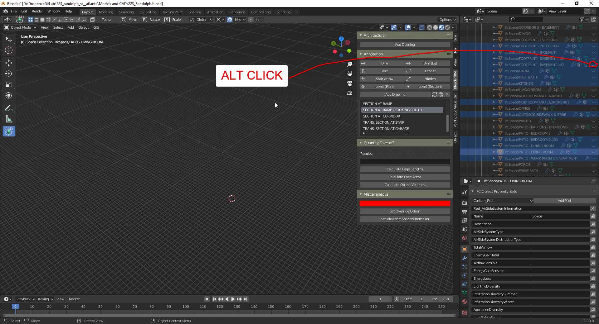Open the Object Mode dropdown
Screen dimensions: 599x324
tap(20, 27)
